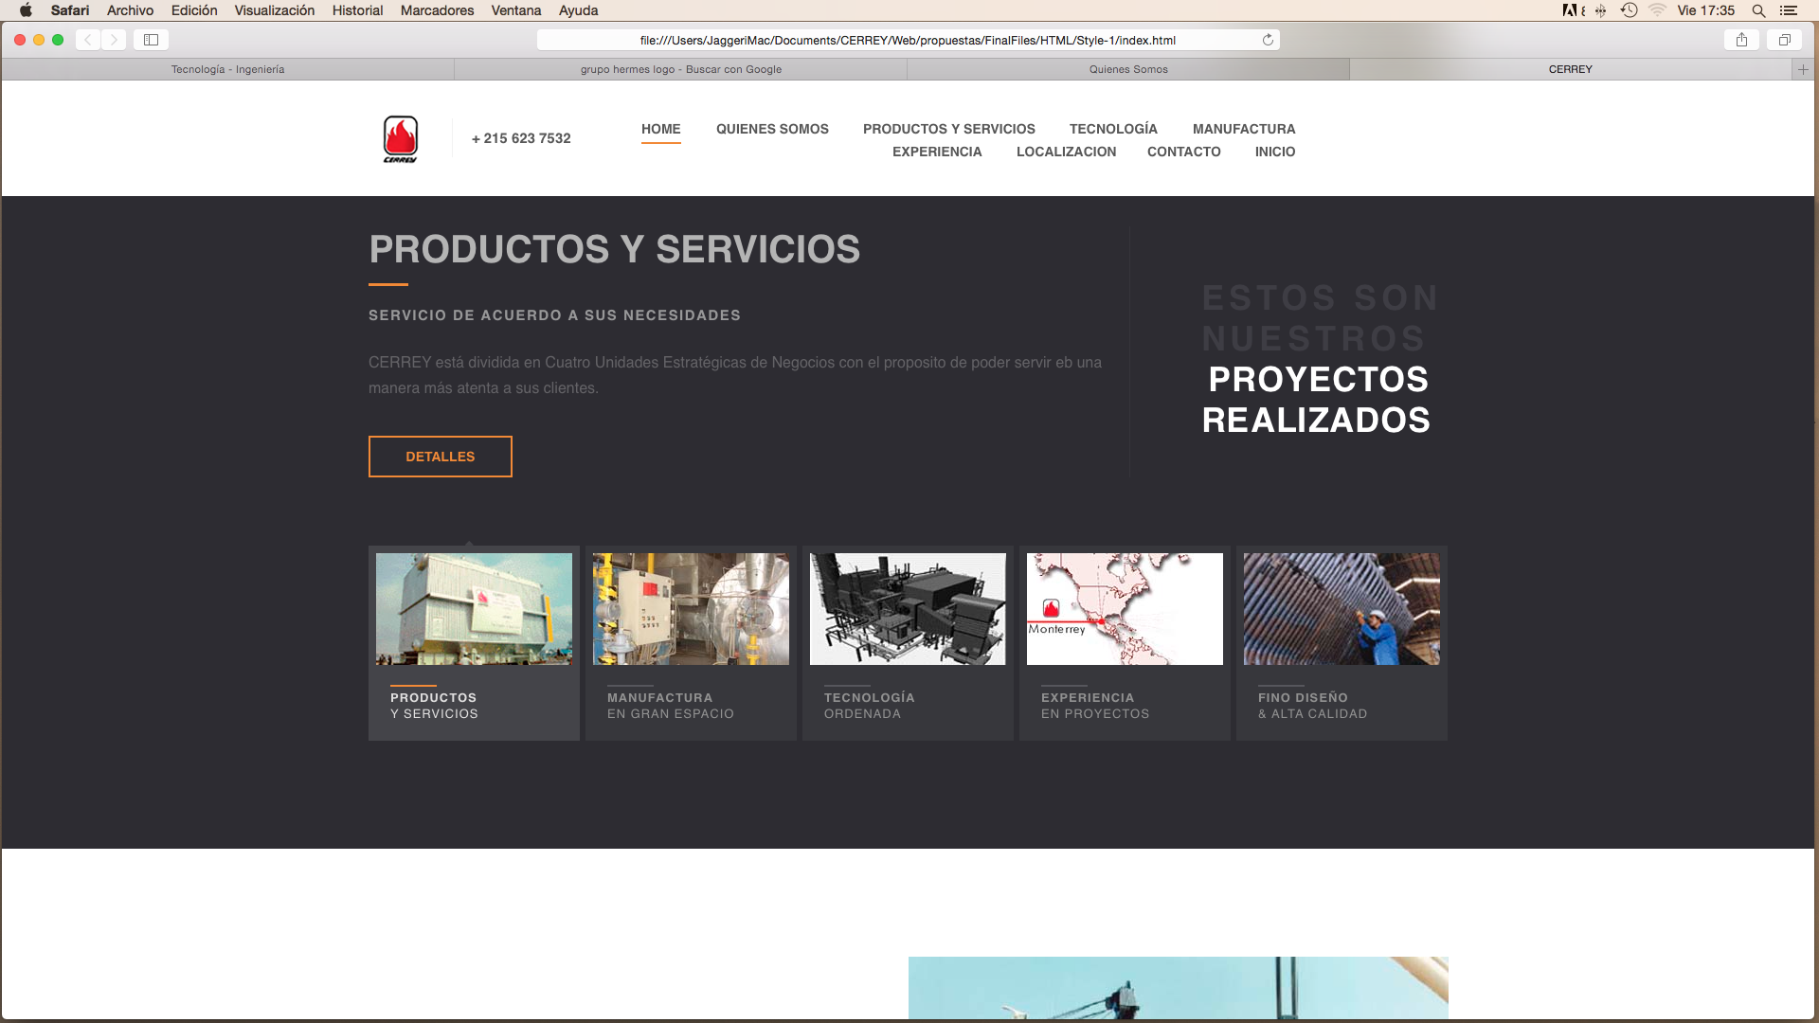This screenshot has height=1023, width=1819.
Task: Open the Share icon in toolbar
Action: click(x=1741, y=40)
